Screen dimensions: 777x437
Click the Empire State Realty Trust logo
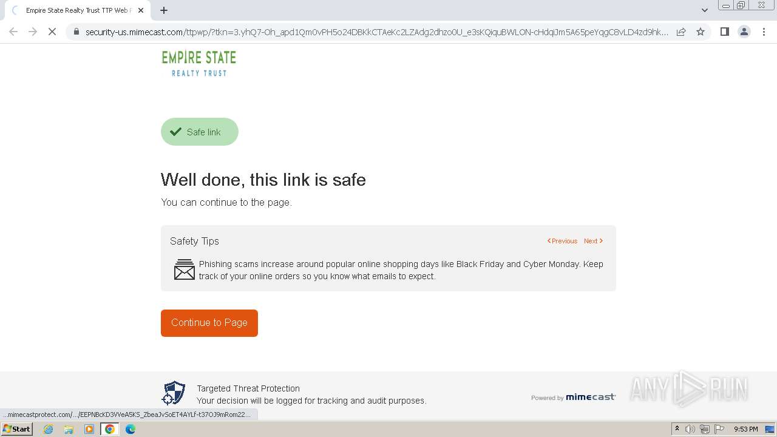(x=199, y=64)
